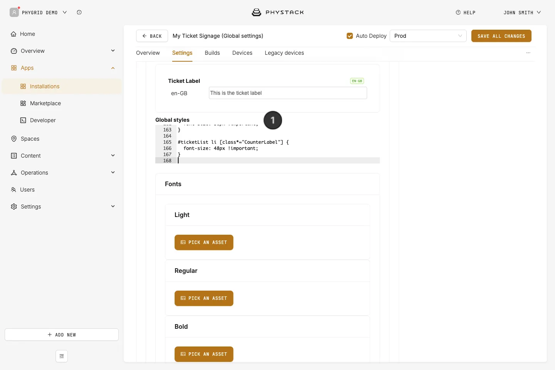
Task: Click the Help question mark icon
Action: [458, 12]
